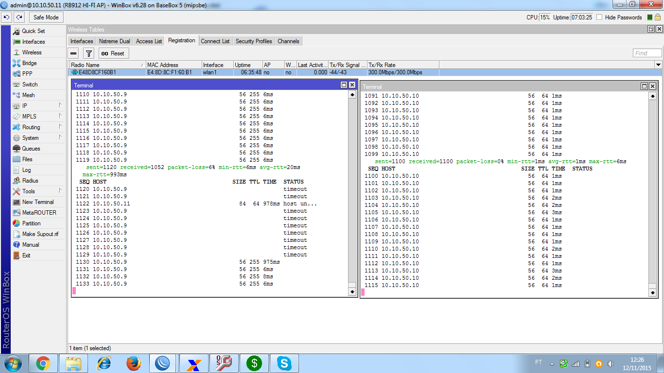
Task: Click the Redo arrow in top toolbar
Action: coord(19,17)
